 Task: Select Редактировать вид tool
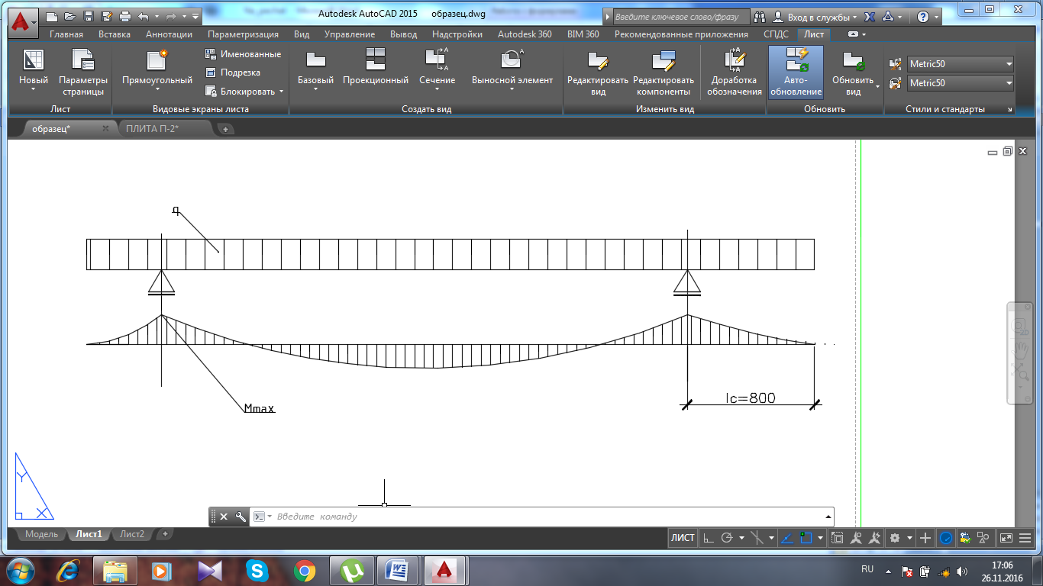coord(597,73)
